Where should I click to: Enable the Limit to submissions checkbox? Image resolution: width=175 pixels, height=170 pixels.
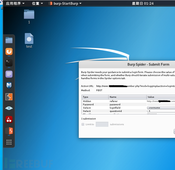(83, 124)
